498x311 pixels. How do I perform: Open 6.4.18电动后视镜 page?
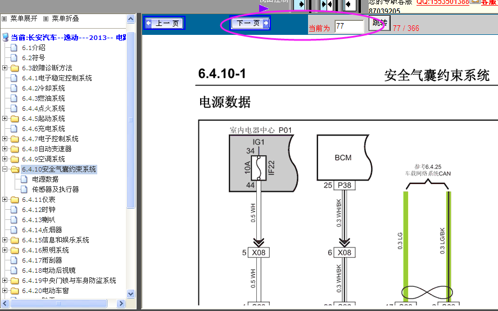pos(49,271)
